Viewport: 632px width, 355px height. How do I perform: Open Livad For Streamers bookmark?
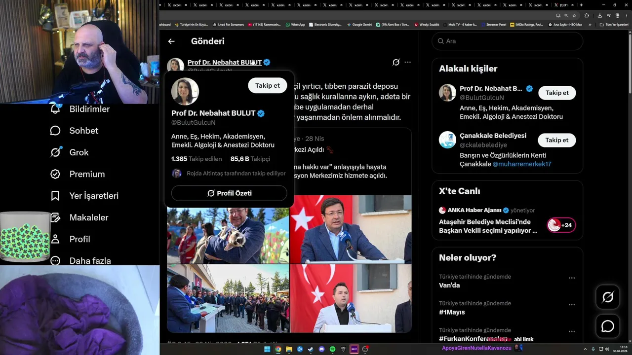tap(228, 24)
